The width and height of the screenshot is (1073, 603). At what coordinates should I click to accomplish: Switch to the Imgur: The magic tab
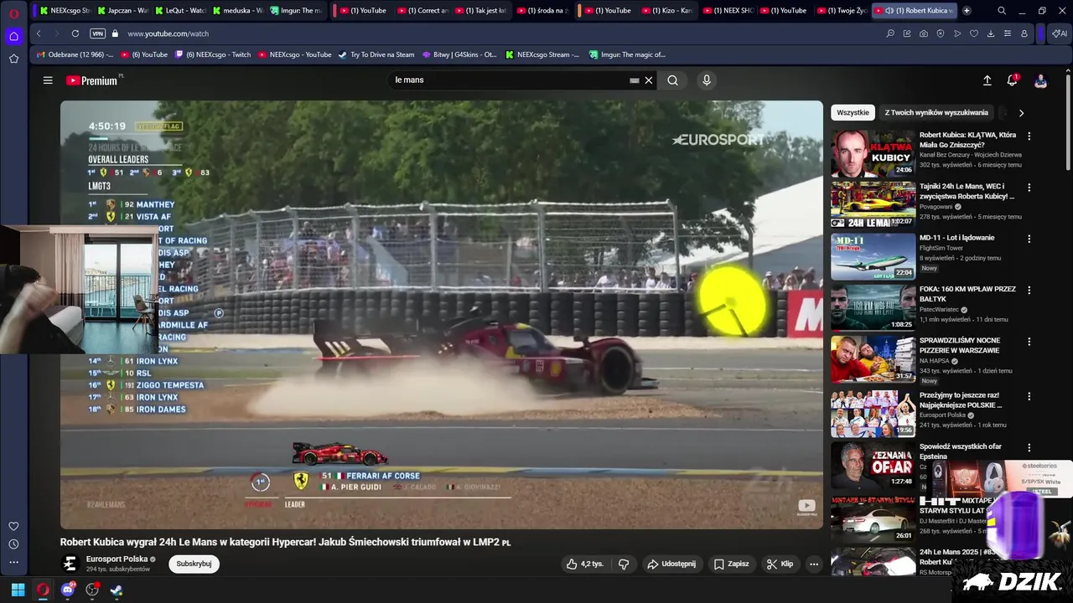[x=296, y=11]
